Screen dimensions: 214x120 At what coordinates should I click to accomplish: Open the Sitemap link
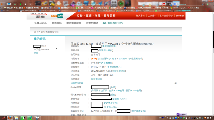[x=180, y=16]
